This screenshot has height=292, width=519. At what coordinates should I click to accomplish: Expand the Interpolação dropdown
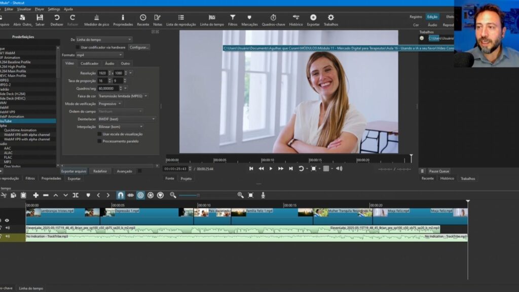(120, 127)
